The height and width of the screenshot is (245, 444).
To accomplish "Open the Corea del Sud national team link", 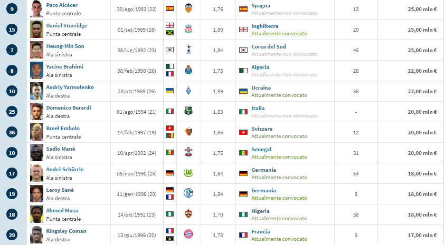I will click(269, 46).
